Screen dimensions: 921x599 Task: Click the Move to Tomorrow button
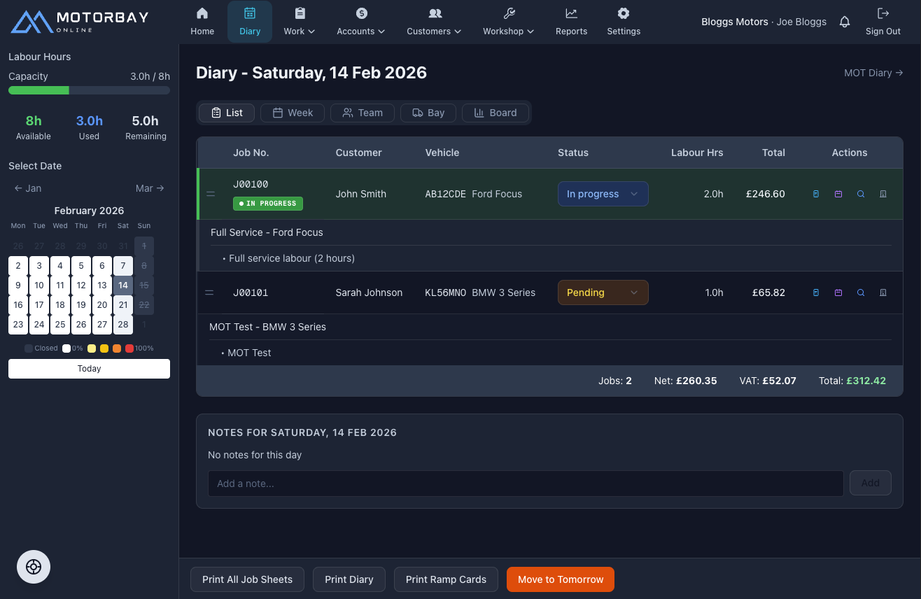coord(560,579)
